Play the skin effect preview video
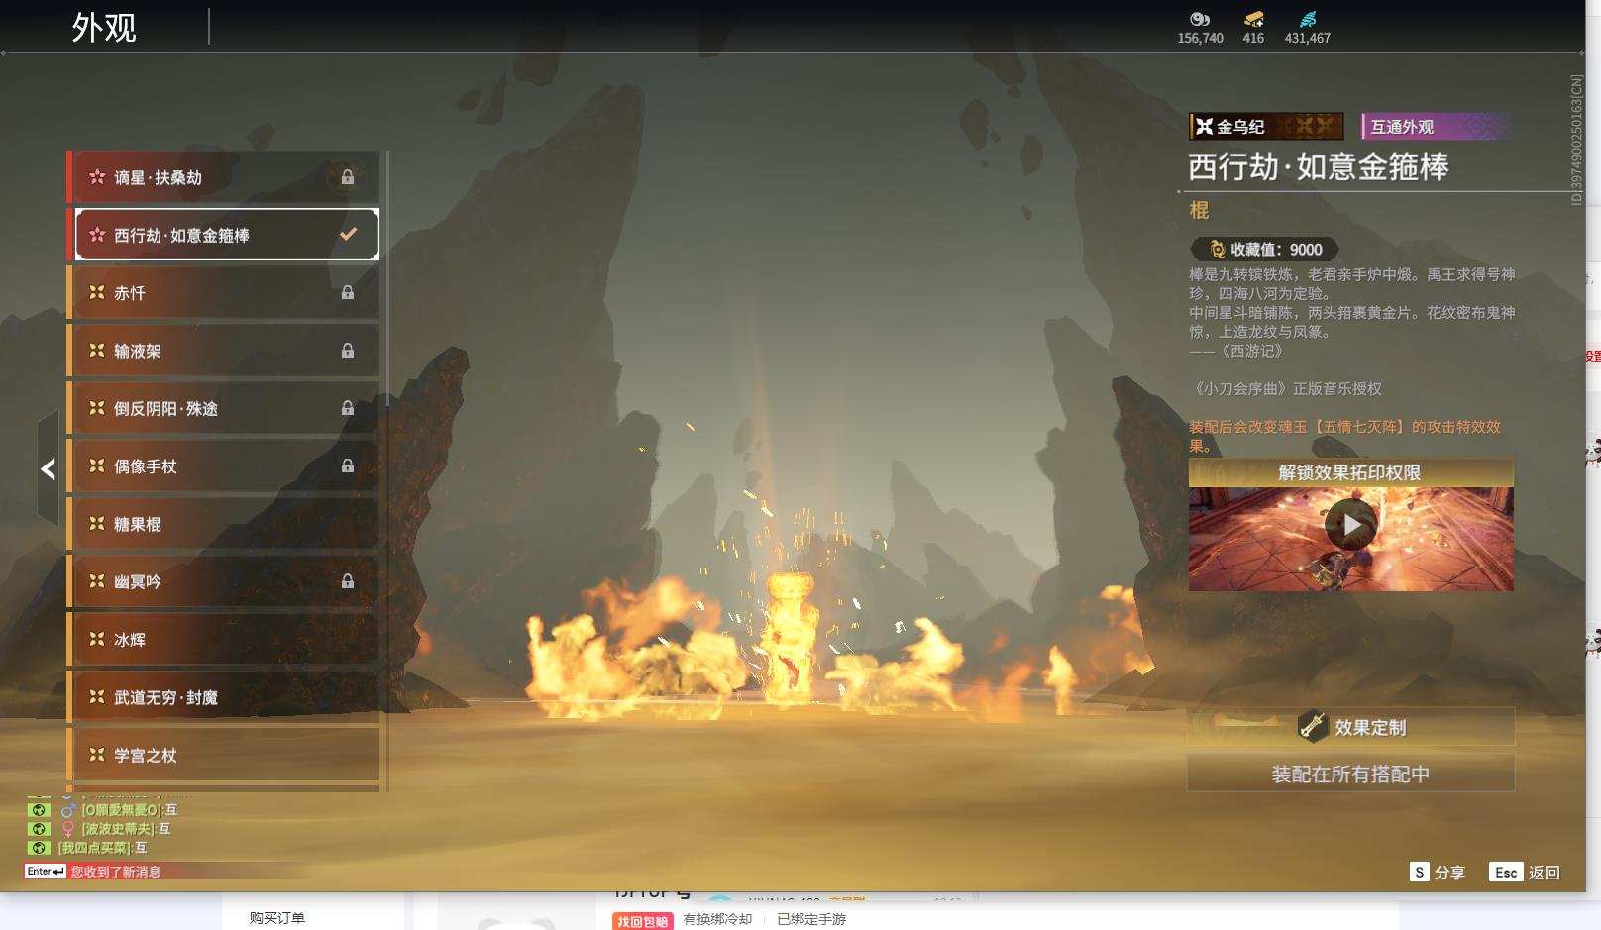The width and height of the screenshot is (1601, 930). (1351, 524)
